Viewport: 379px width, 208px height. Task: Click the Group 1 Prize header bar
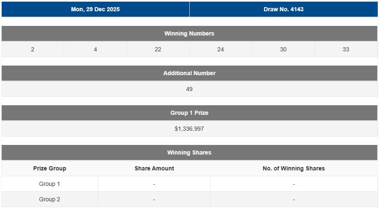(189, 113)
